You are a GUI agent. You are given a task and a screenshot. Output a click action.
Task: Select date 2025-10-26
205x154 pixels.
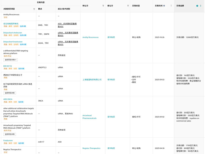click(x=159, y=37)
